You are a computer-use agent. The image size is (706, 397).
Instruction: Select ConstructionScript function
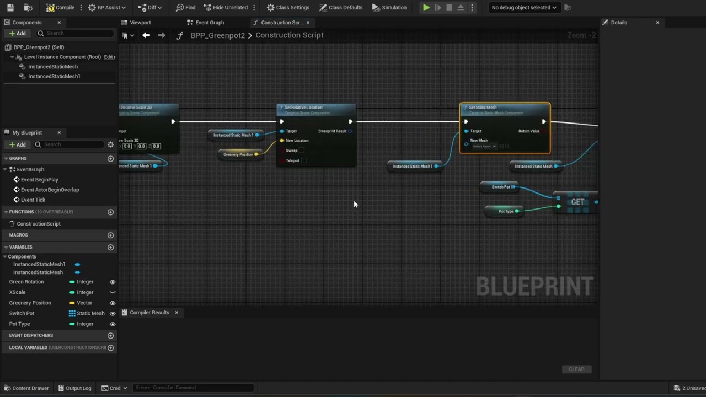tap(39, 224)
